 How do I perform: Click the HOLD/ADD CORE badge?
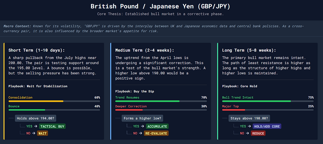tap(267, 126)
